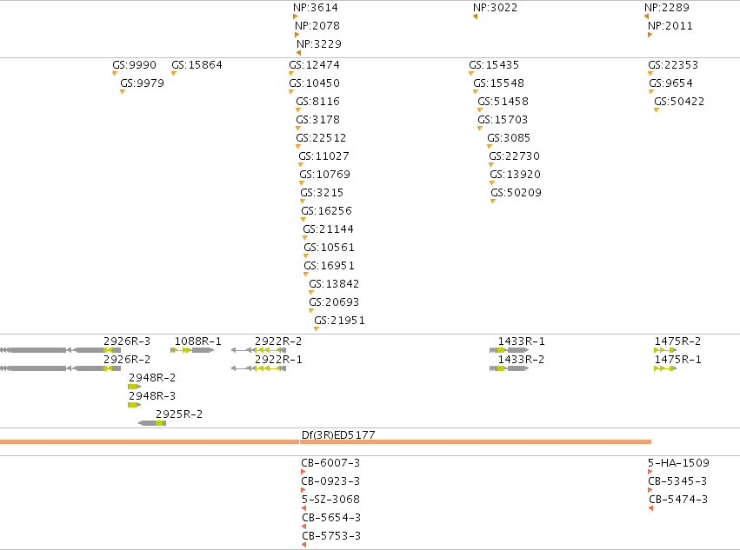Image resolution: width=740 pixels, height=550 pixels.
Task: Click the GS:15435 insertion label
Action: 494,65
